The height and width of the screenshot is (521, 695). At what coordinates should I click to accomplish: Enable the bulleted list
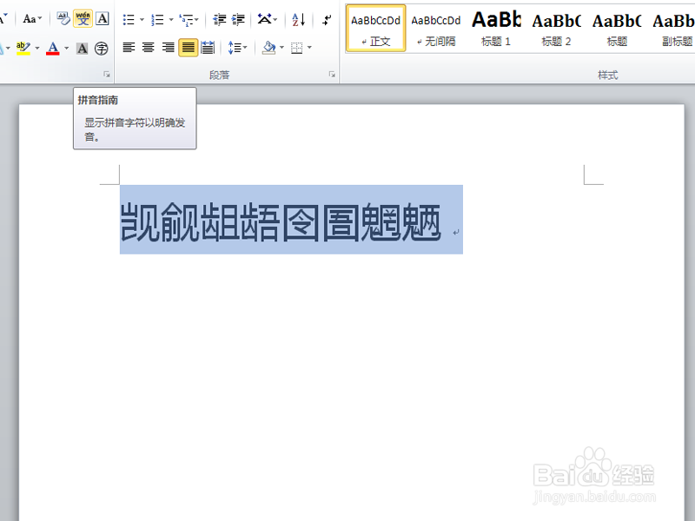coord(129,18)
